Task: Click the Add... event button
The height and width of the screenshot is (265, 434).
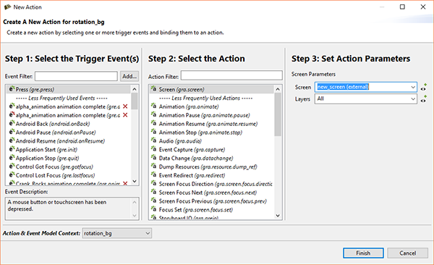Action: [129, 76]
